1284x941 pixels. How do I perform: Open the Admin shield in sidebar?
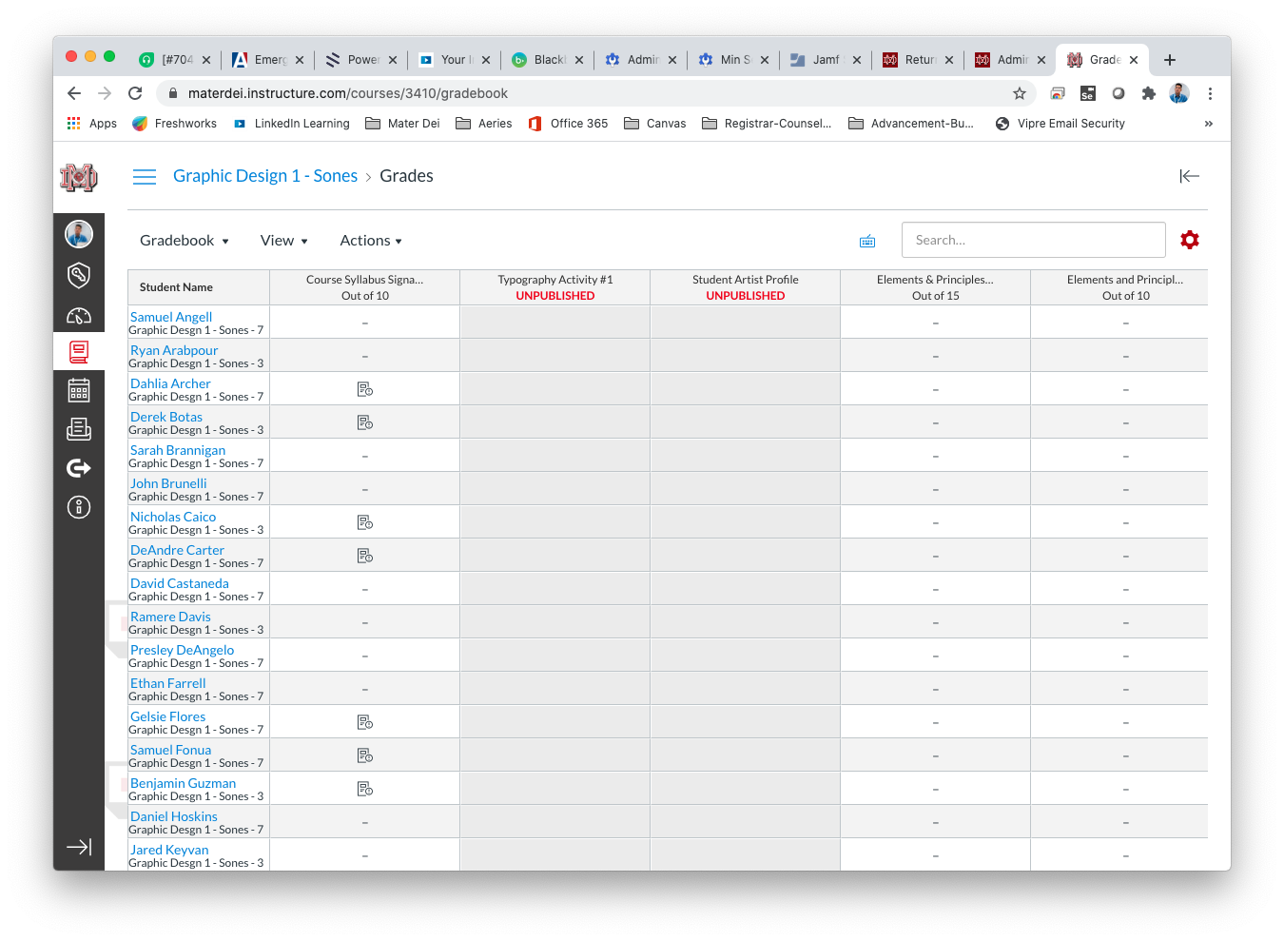coord(79,275)
